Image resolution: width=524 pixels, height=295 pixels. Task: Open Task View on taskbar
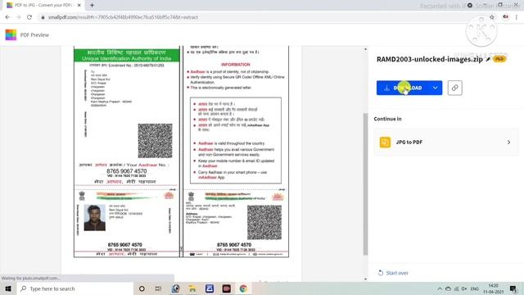pyautogui.click(x=158, y=288)
